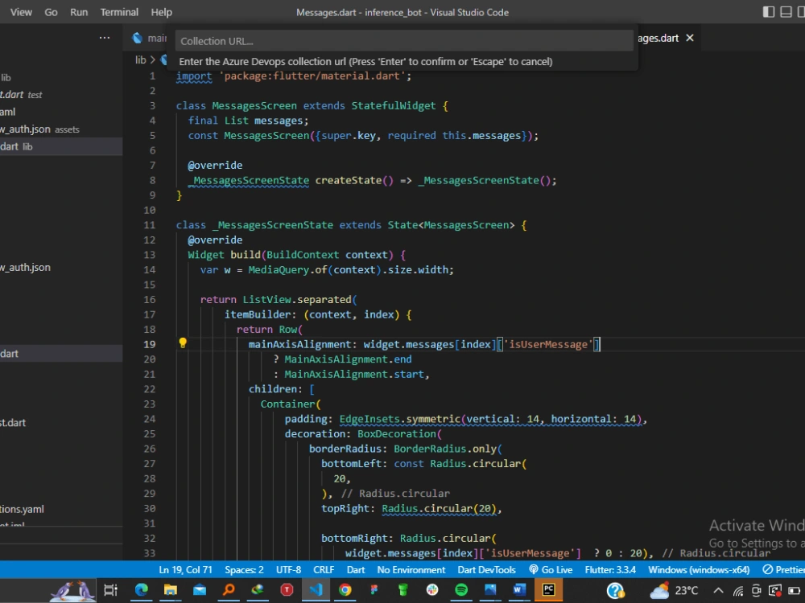Select language mode Dart in status bar
Image resolution: width=805 pixels, height=603 pixels.
[356, 570]
